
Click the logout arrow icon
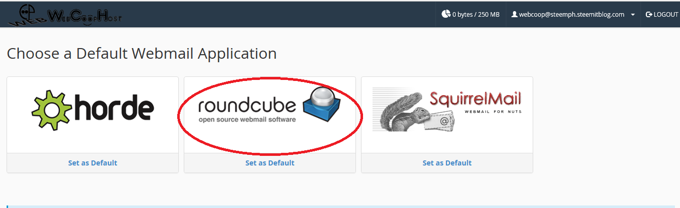[649, 15]
